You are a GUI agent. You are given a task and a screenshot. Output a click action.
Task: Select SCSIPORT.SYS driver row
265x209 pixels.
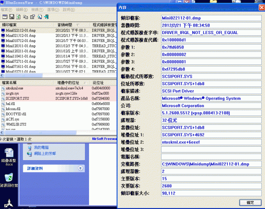[x=58, y=98]
